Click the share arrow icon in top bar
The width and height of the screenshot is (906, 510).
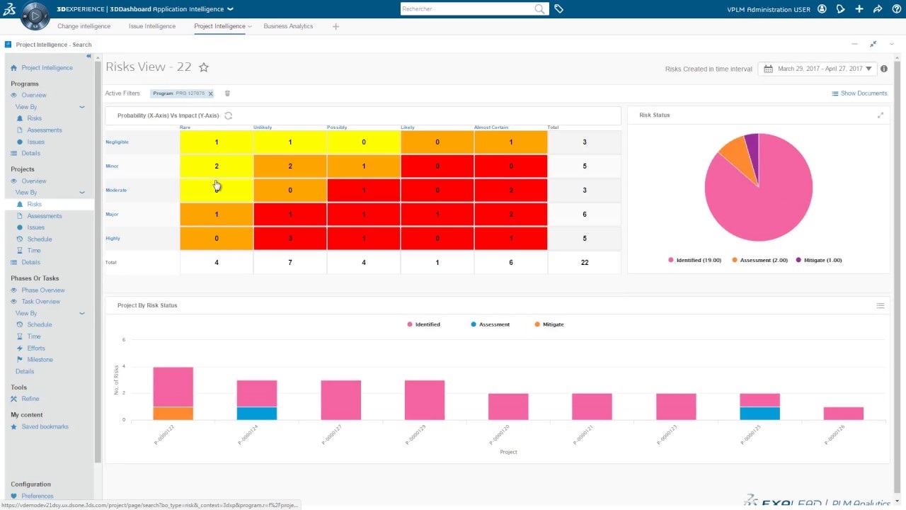tap(878, 9)
